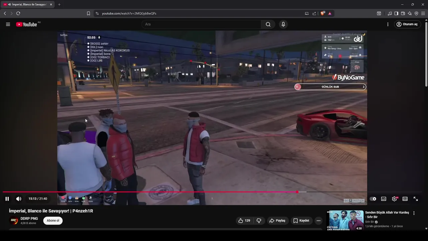
Task: Install or cast screen icon in address bar
Action: [x=307, y=13]
